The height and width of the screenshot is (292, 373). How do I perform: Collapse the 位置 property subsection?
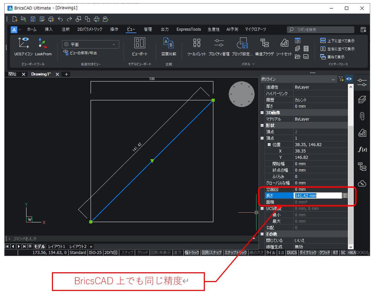point(269,145)
